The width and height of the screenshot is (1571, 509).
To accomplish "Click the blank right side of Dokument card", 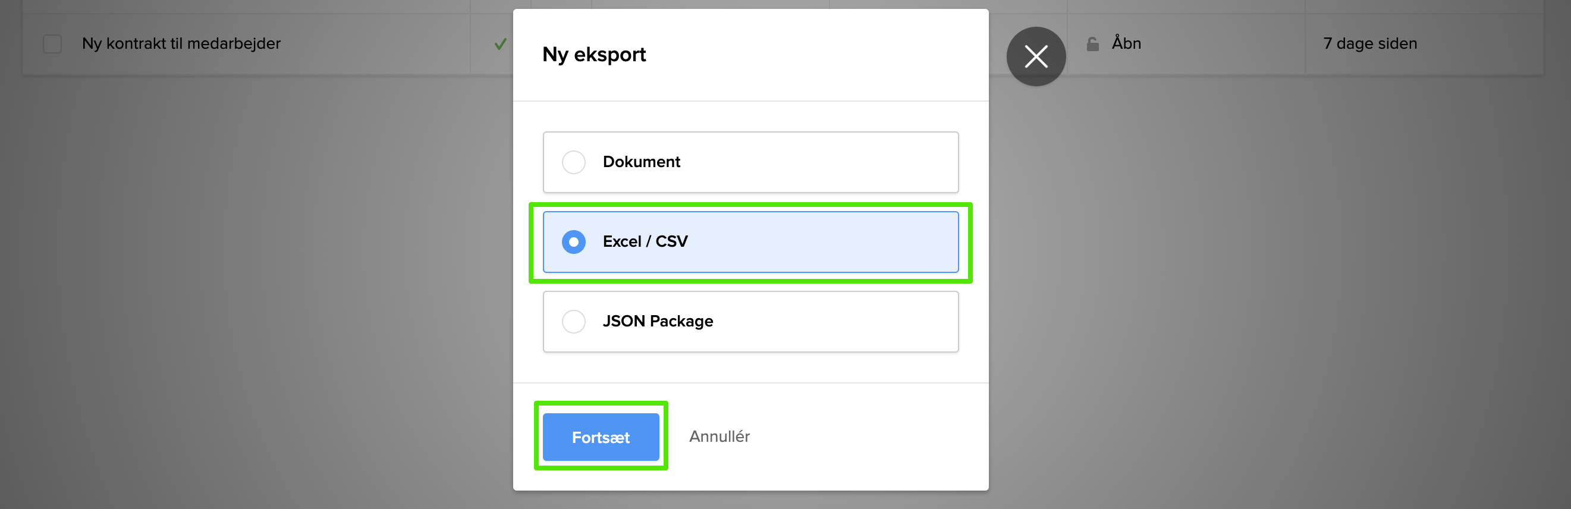I will [x=854, y=162].
